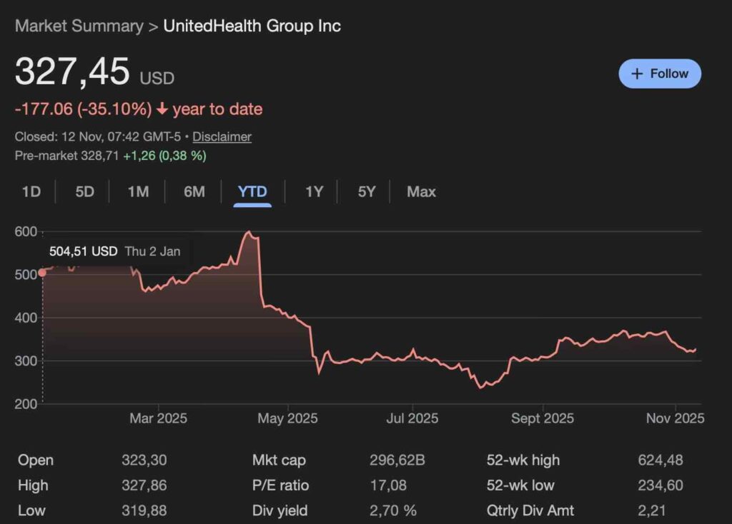Click the red data point on chart start
Viewport: 732px width, 524px height.
(x=42, y=272)
